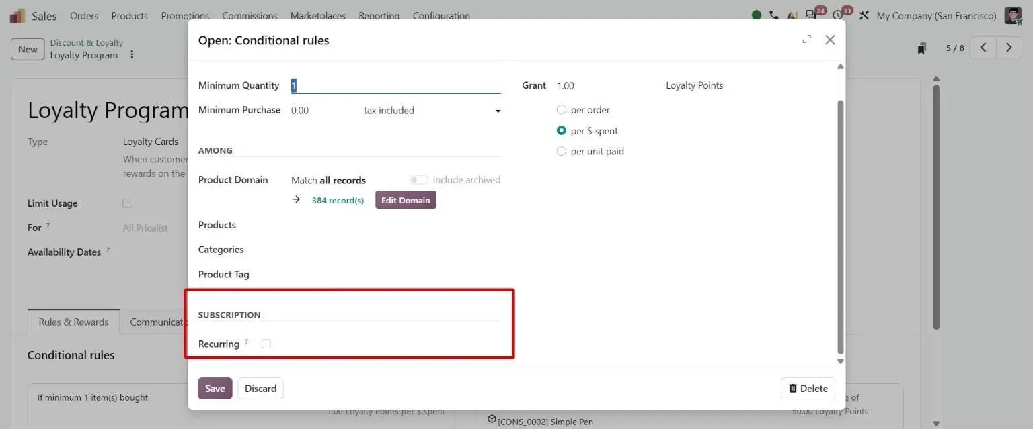This screenshot has height=429, width=1033.
Task: Open the phone/VoIP icon
Action: [x=774, y=15]
